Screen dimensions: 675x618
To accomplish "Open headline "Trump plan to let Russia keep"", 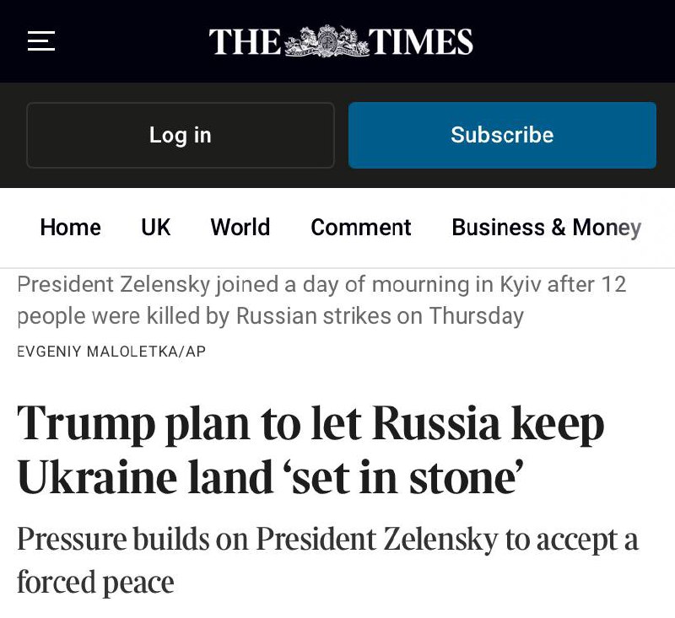I will pyautogui.click(x=310, y=422).
